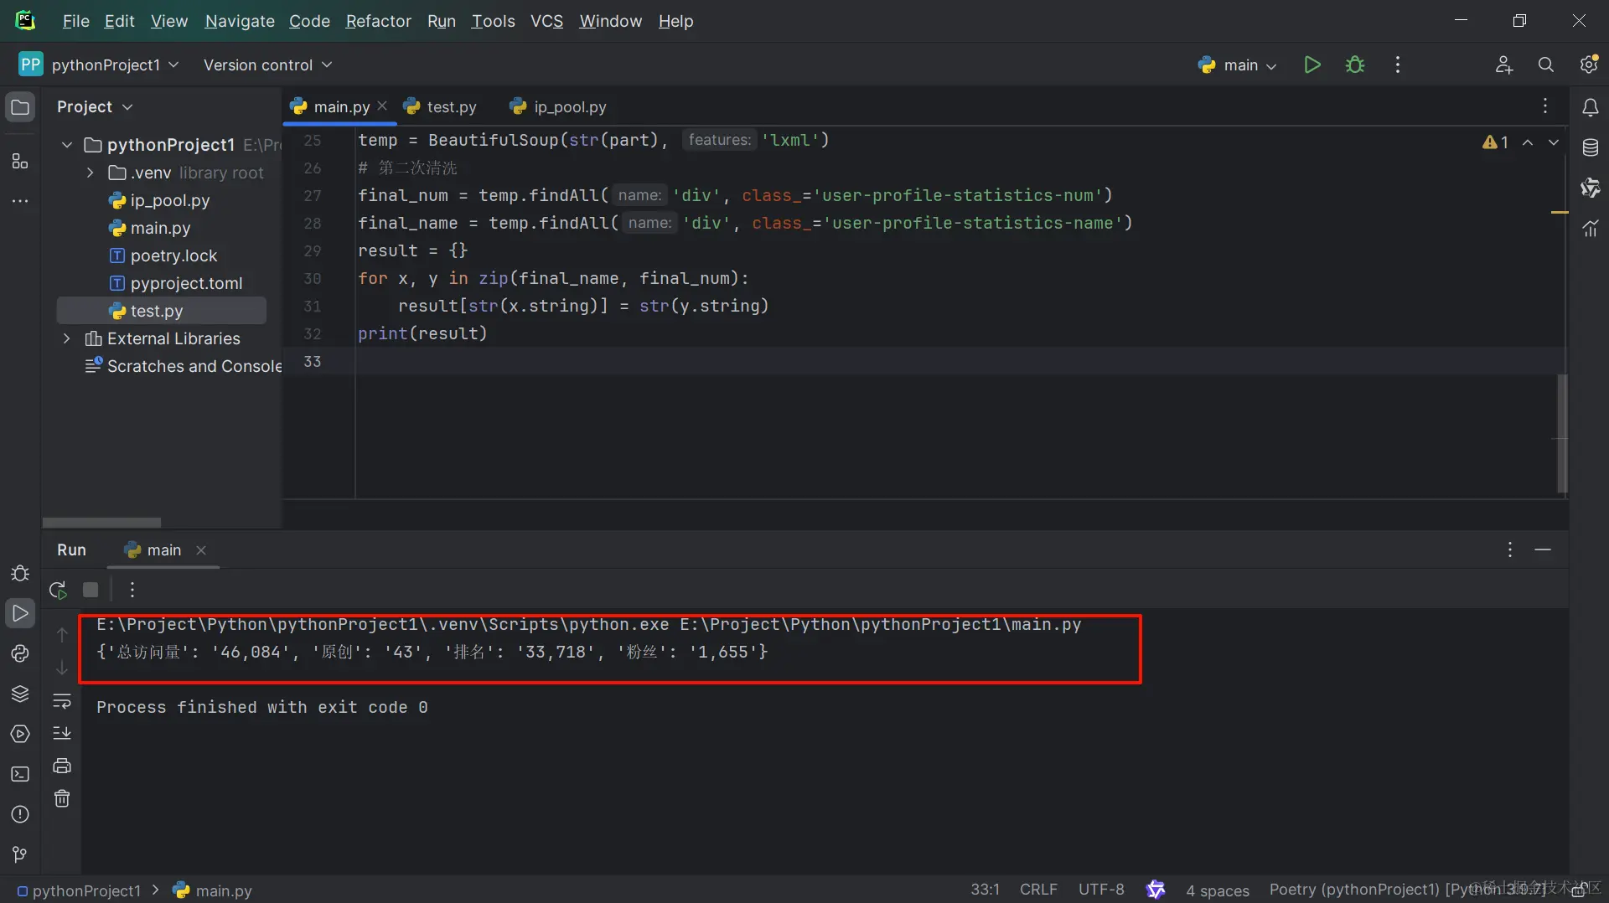Open the Database tool window icon
Viewport: 1609px width, 903px height.
1590,148
